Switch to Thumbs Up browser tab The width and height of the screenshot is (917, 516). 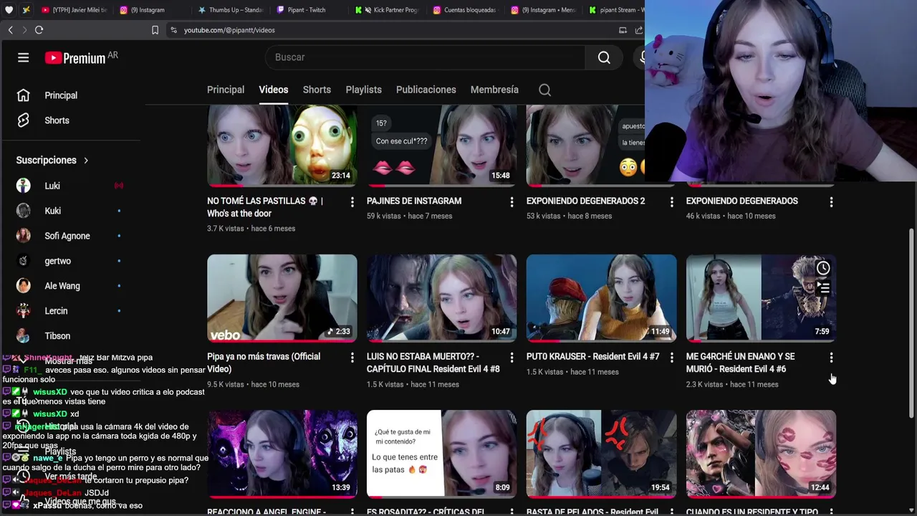point(229,10)
